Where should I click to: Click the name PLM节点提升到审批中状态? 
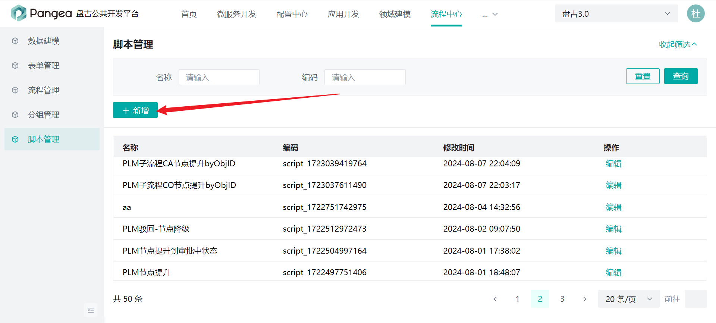click(170, 251)
